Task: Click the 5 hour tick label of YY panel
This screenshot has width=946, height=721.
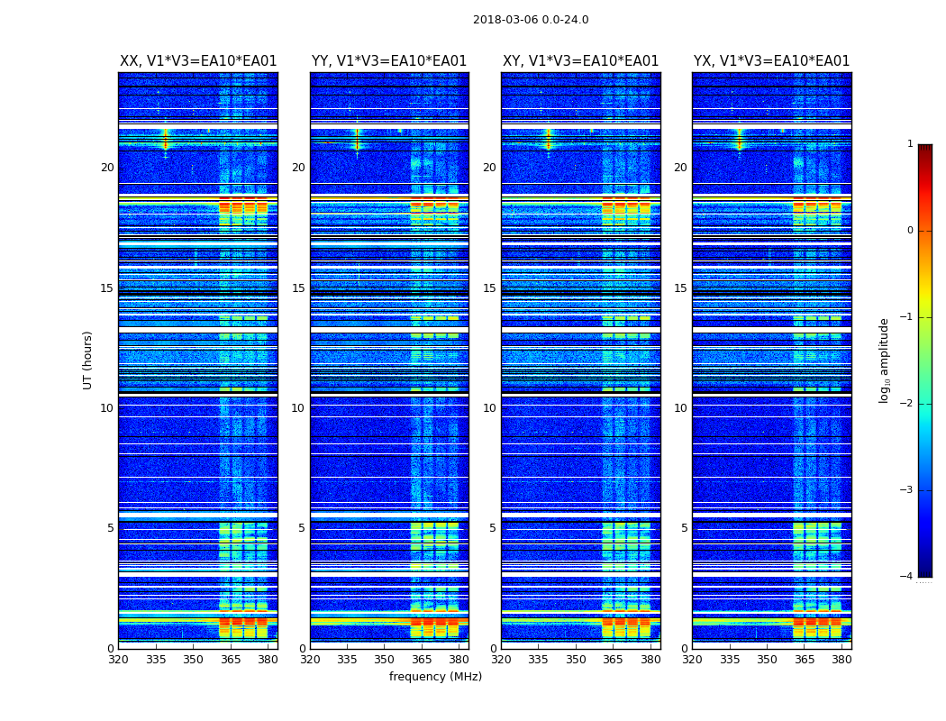Action: [301, 528]
